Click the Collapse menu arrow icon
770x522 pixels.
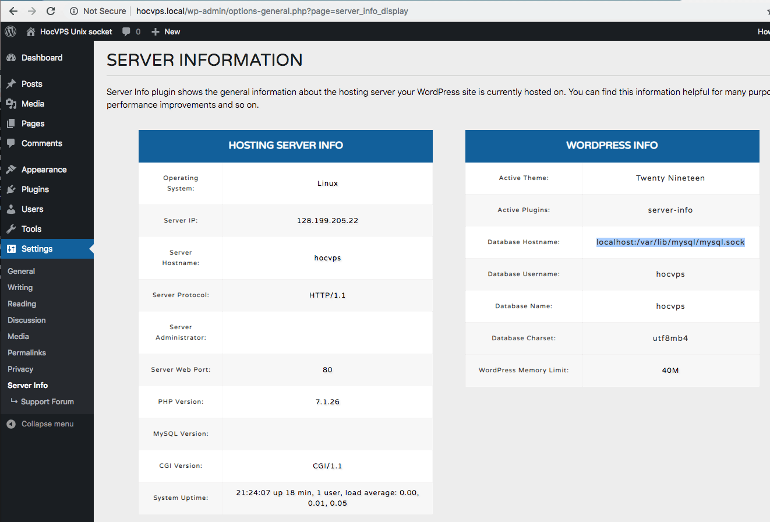[x=11, y=424]
